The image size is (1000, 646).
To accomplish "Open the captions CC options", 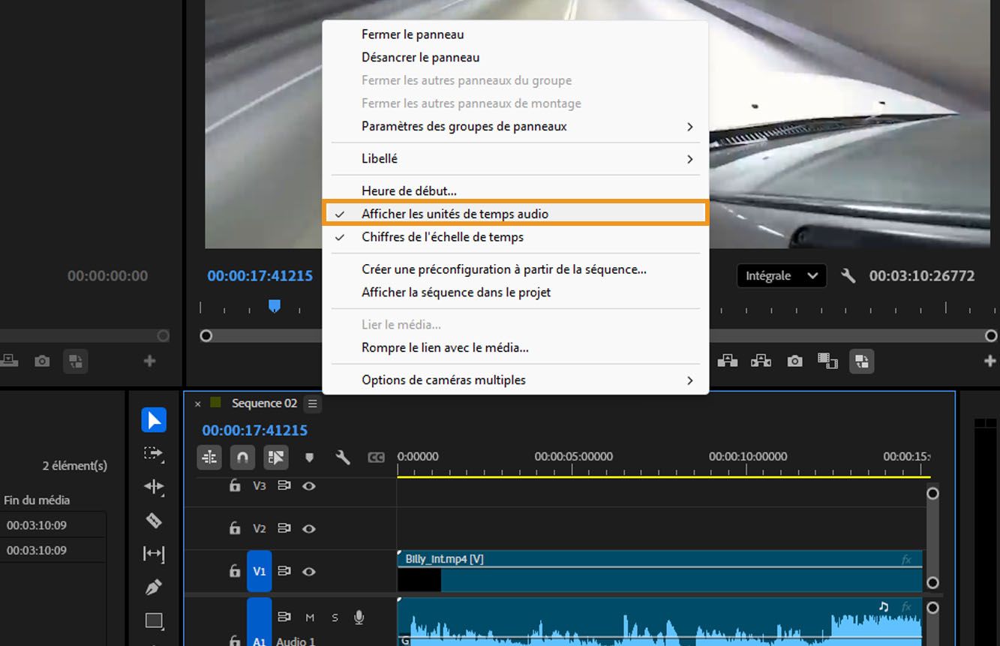I will coord(377,457).
